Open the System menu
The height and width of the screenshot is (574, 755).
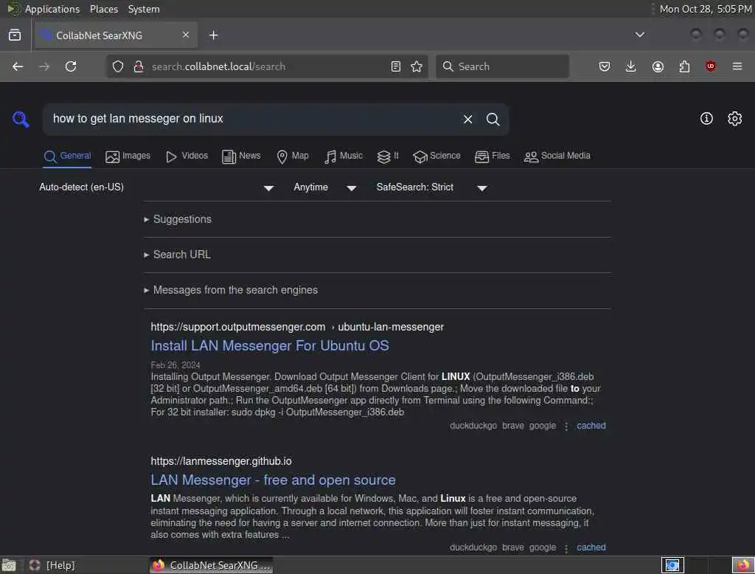pos(144,9)
